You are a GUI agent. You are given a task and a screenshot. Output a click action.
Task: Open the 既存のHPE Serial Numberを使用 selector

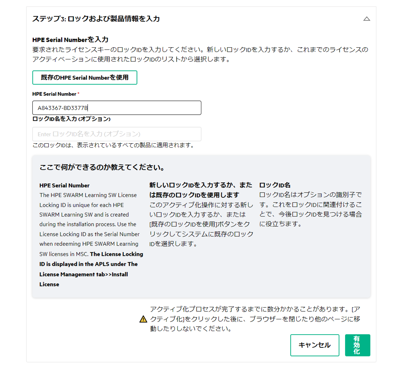(x=85, y=77)
